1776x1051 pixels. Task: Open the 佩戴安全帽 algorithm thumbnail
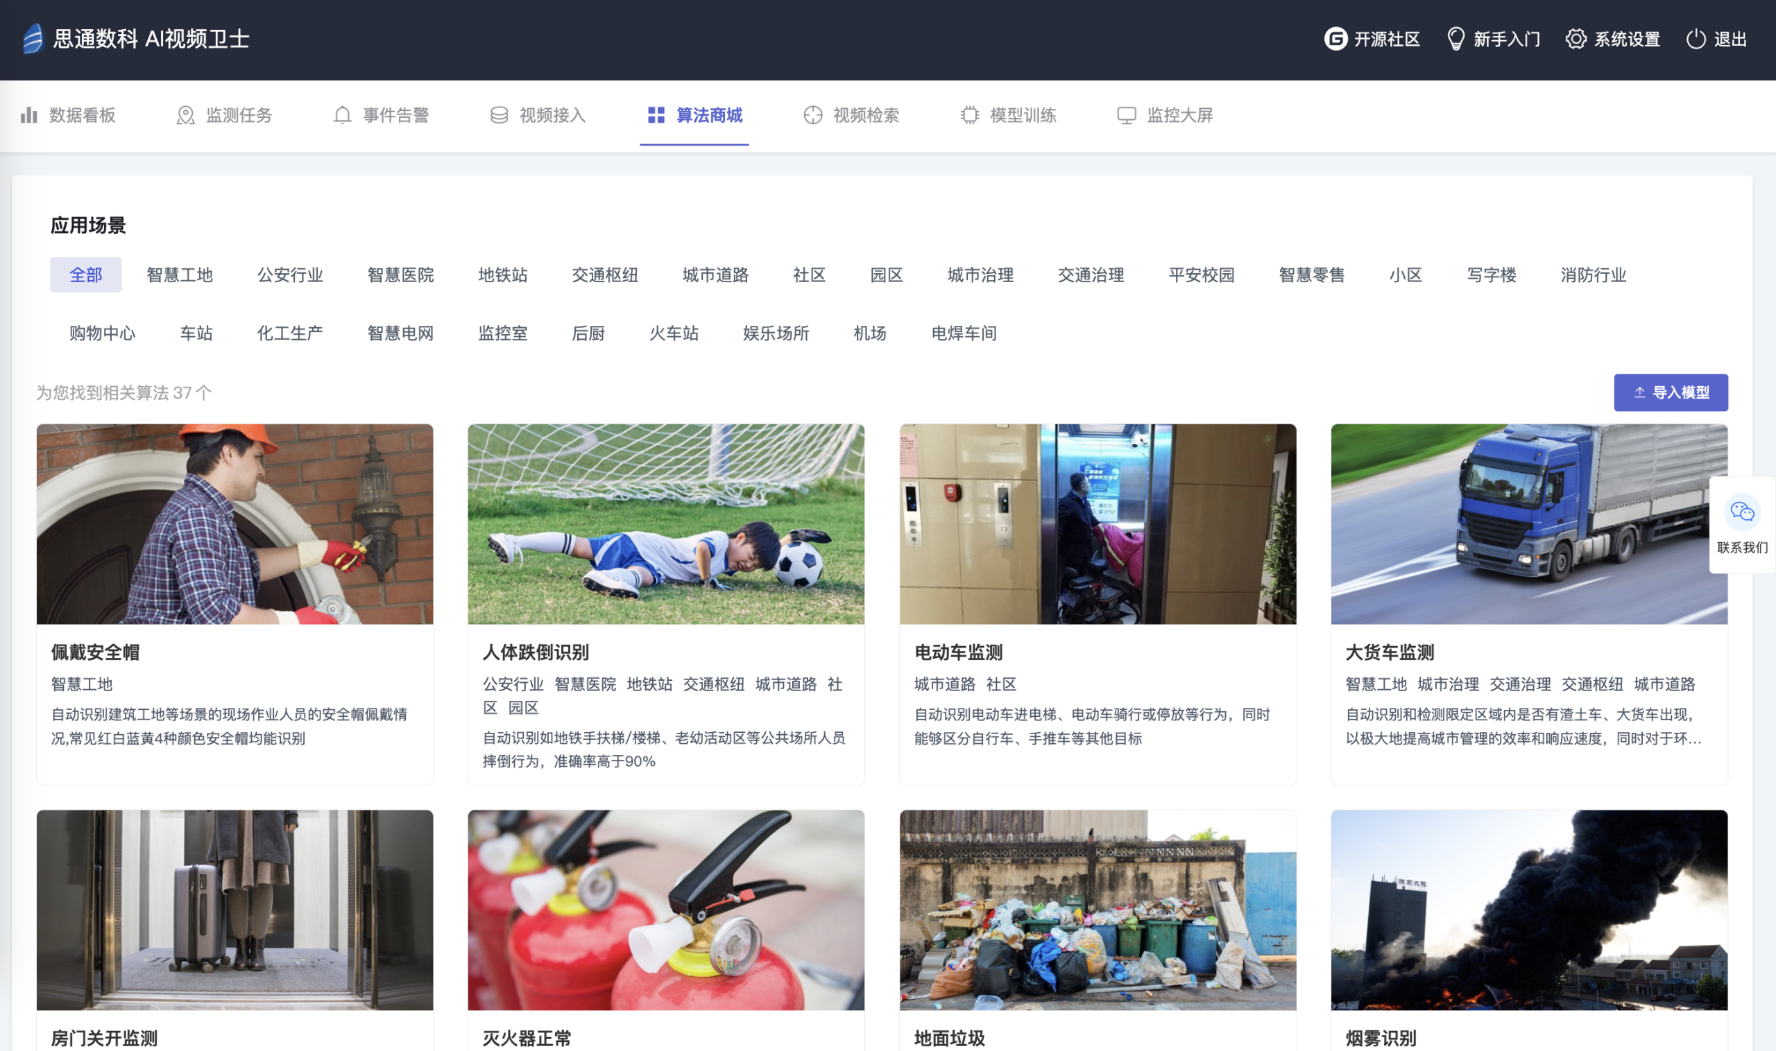click(x=234, y=523)
